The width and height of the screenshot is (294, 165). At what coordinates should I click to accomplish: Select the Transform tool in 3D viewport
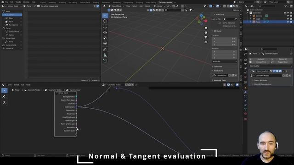[x=105, y=44]
